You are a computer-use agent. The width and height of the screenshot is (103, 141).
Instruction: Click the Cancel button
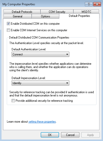coord(70,135)
